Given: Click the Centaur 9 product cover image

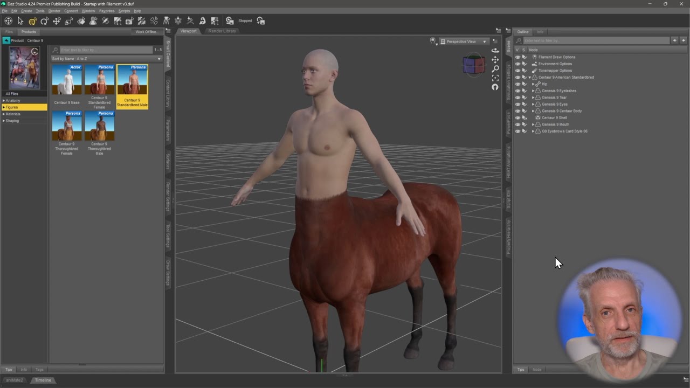Looking at the screenshot, I should click(x=24, y=67).
